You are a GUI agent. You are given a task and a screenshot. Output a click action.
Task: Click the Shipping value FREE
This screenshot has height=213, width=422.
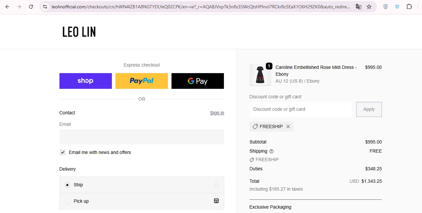coord(376,151)
